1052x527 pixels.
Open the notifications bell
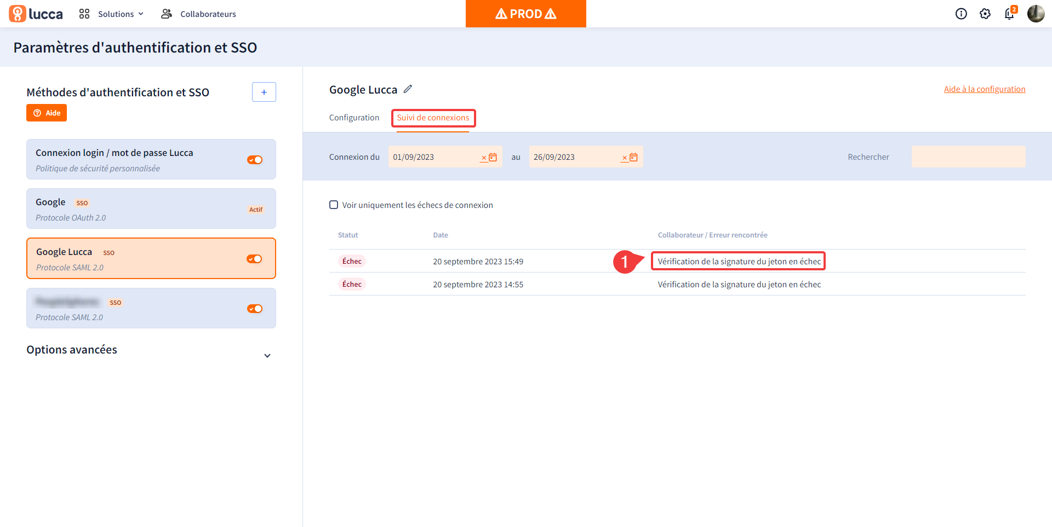[x=1009, y=14]
